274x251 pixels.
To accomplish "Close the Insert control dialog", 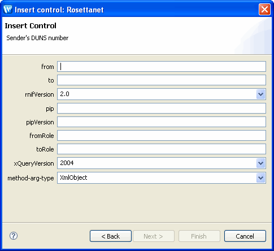I will 264,9.
